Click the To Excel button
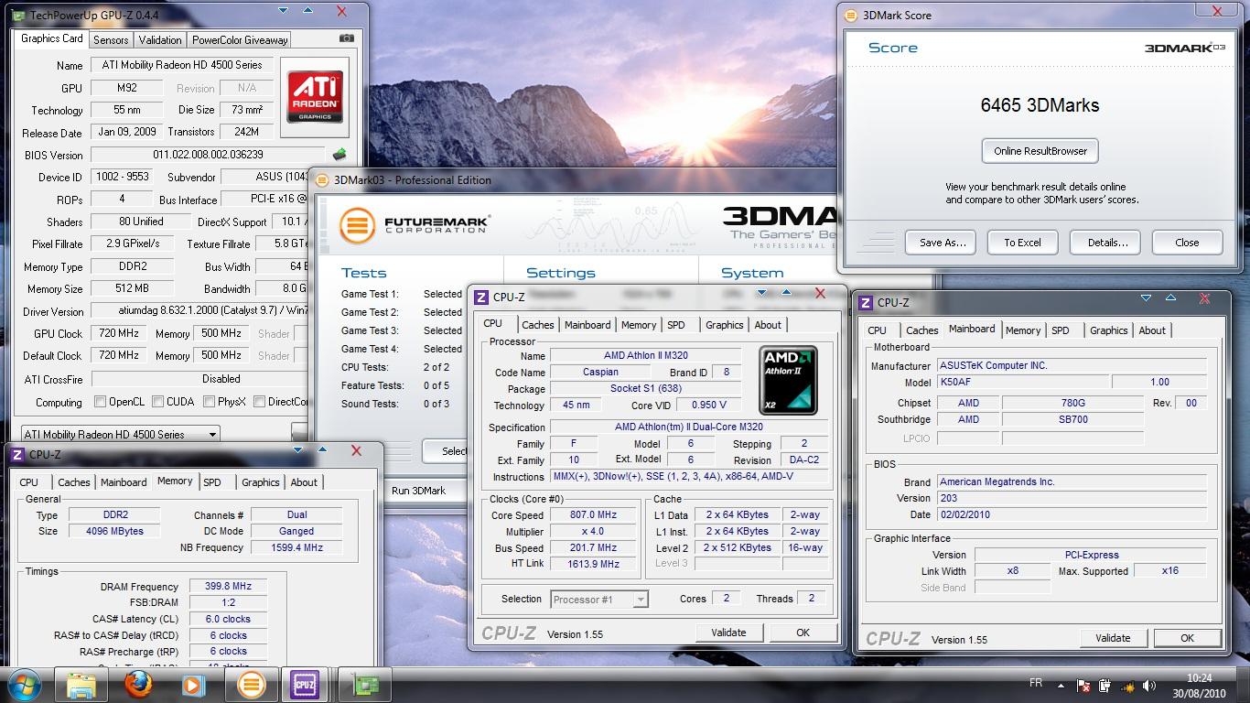This screenshot has height=703, width=1250. (x=1022, y=243)
